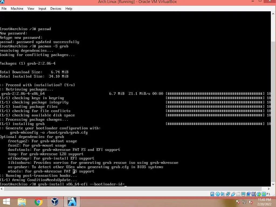Click the 'Total Download Size: 6.74 MiB' line
The image size is (276, 207).
34,72
